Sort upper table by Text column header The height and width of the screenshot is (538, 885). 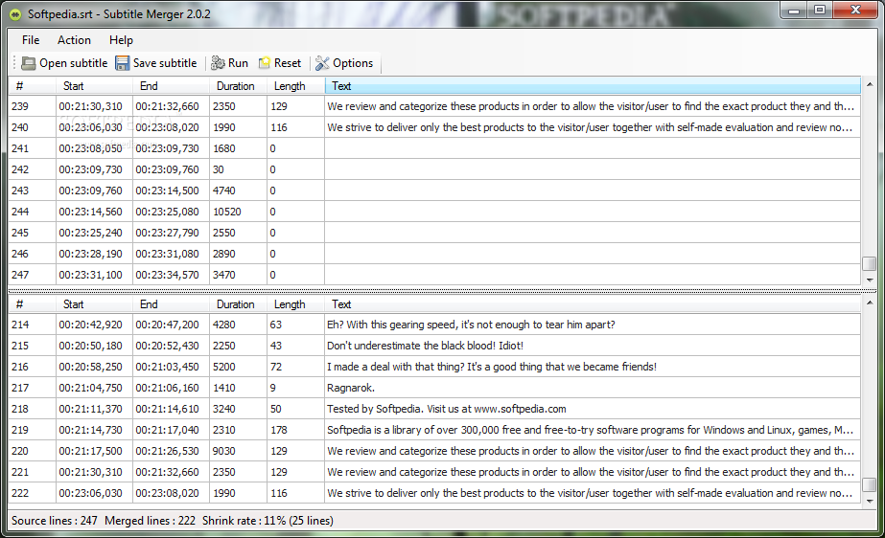[593, 86]
